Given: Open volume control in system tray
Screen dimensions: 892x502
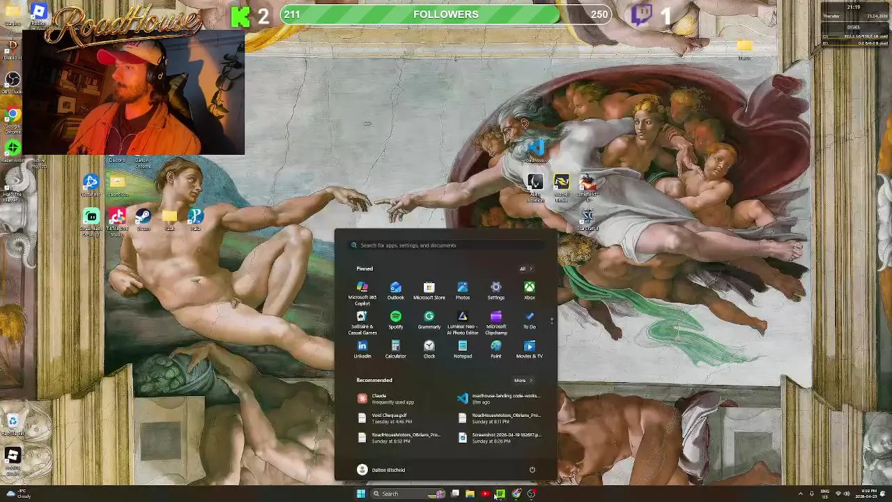Looking at the screenshot, I should [847, 494].
